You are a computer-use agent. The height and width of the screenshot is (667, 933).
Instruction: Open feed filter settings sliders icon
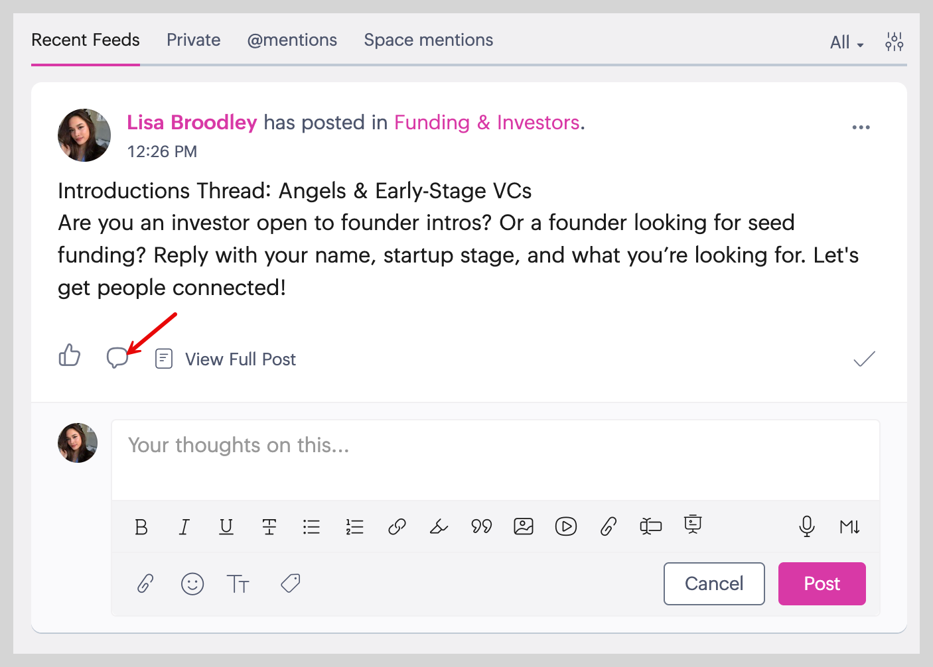click(894, 42)
